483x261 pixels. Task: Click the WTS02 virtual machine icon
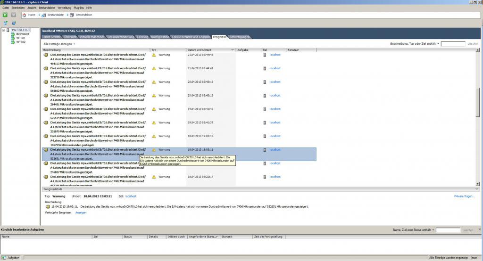point(13,42)
